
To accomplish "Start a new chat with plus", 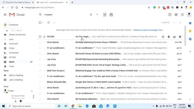I will tap(32, 91).
